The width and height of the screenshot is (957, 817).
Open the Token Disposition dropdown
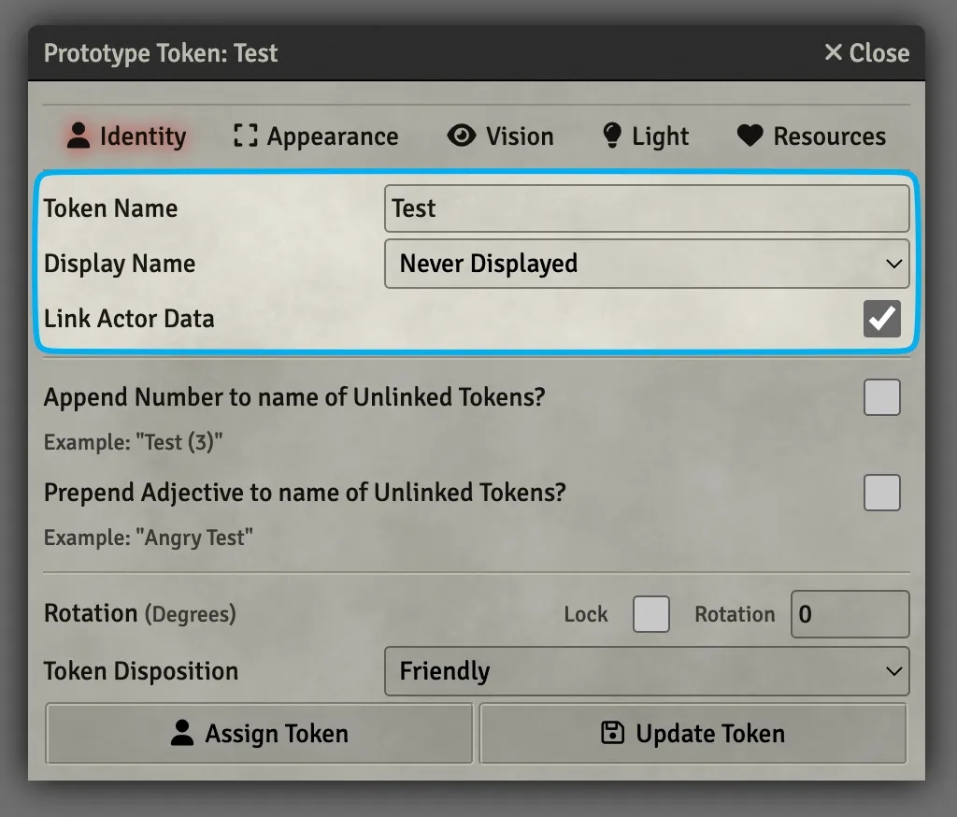(x=646, y=671)
